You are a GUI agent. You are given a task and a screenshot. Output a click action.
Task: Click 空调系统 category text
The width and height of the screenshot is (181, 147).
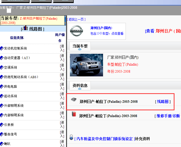pyautogui.click(x=11, y=67)
